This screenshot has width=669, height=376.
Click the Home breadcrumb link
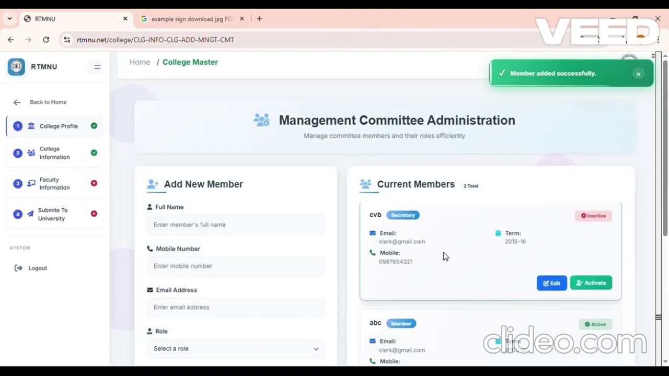(x=140, y=62)
